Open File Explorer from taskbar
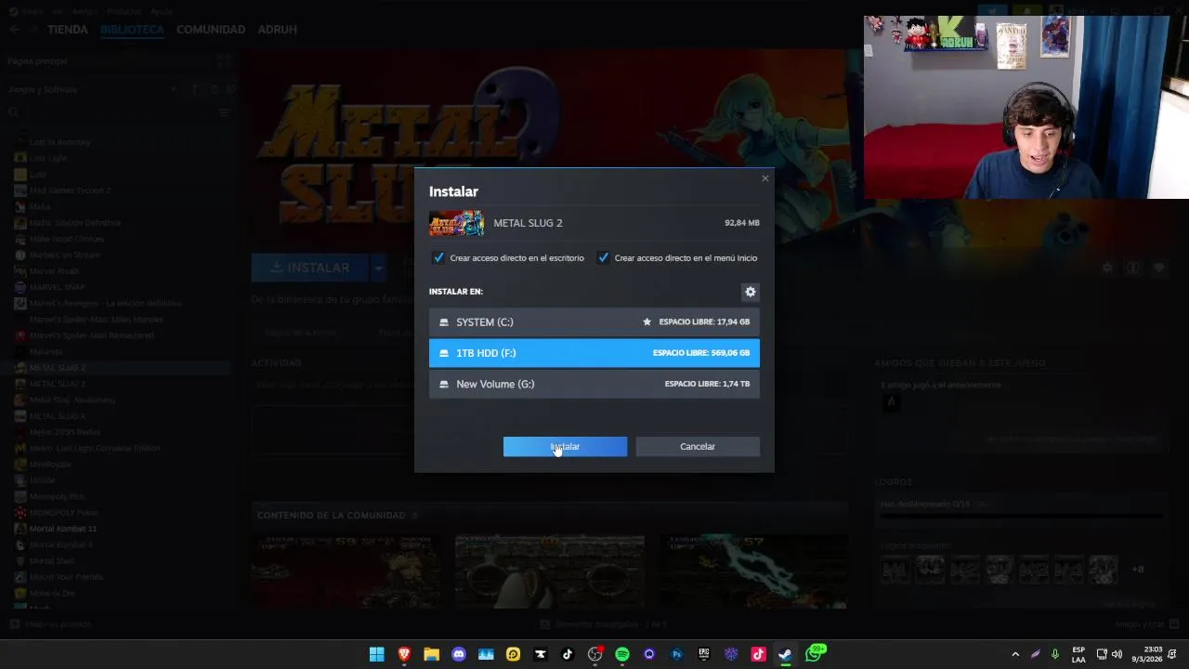Viewport: 1189px width, 669px height. point(431,654)
